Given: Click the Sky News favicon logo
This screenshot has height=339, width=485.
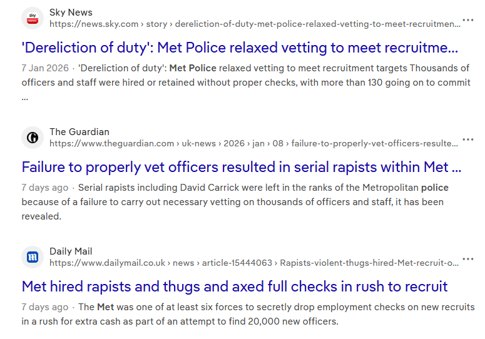Looking at the screenshot, I should pos(33,18).
